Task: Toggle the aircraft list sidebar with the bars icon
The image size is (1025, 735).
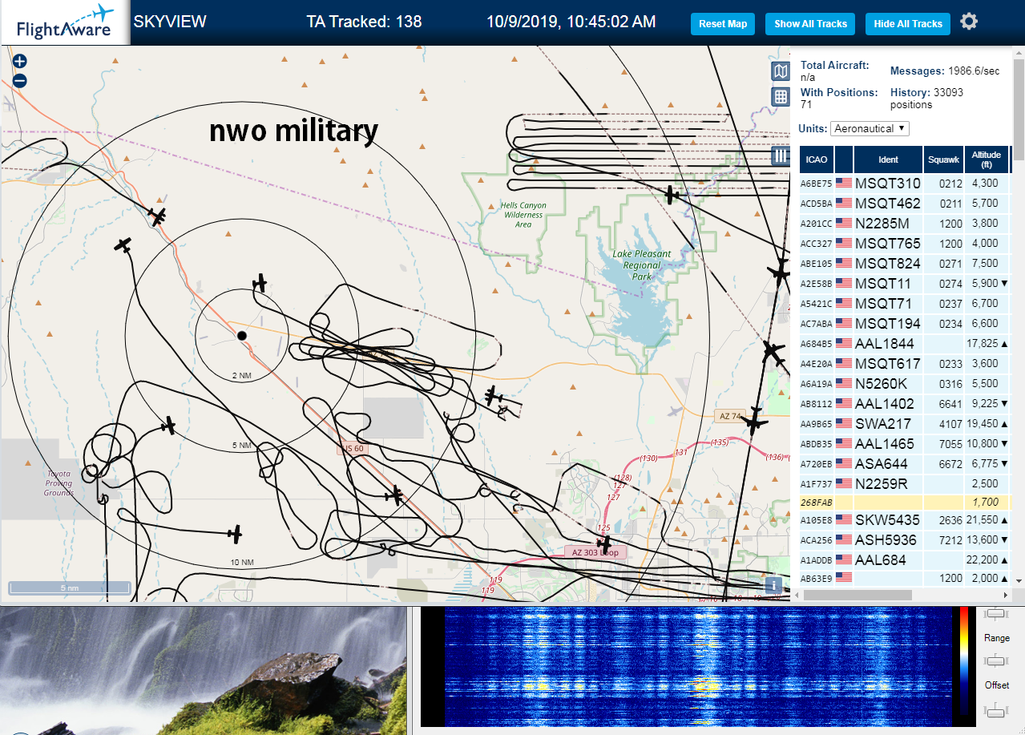Action: coord(781,155)
